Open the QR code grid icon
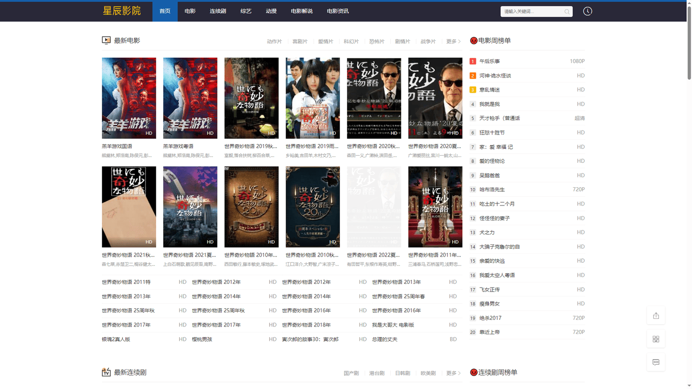The width and height of the screenshot is (692, 389). pyautogui.click(x=656, y=339)
